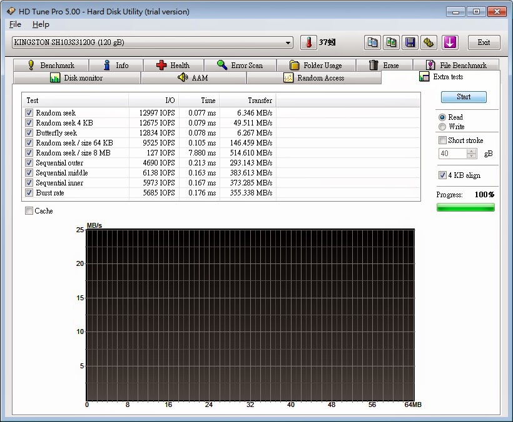Open the Folder Usage tab
Viewport: 513px width, 422px height.
[316, 66]
